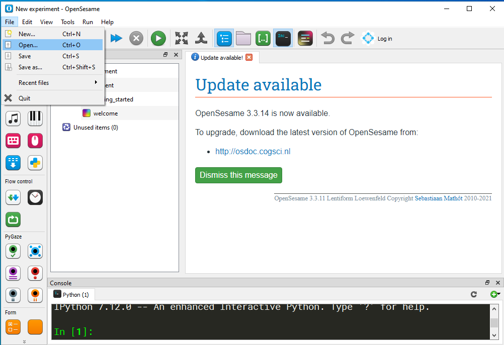Screen dimensions: 504x345
Task: Select the piano keys synth item
Action: pyautogui.click(x=35, y=119)
